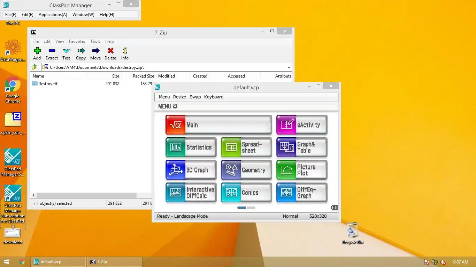Open the 7-Zip View menu

coord(60,41)
